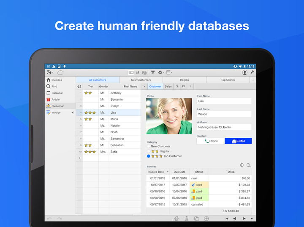Viewport: 304px width, 227px height.
Task: Click the Last Name field containing Wilson
Action: [224, 114]
